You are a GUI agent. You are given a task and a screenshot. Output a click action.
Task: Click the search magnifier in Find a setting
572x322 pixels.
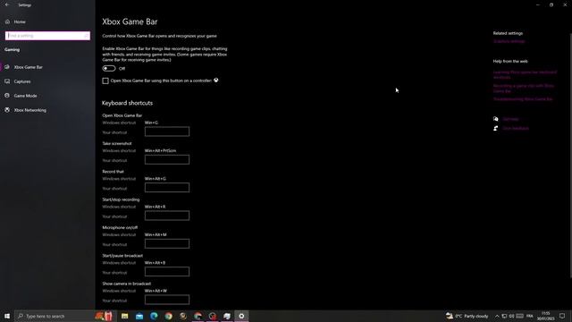point(86,36)
